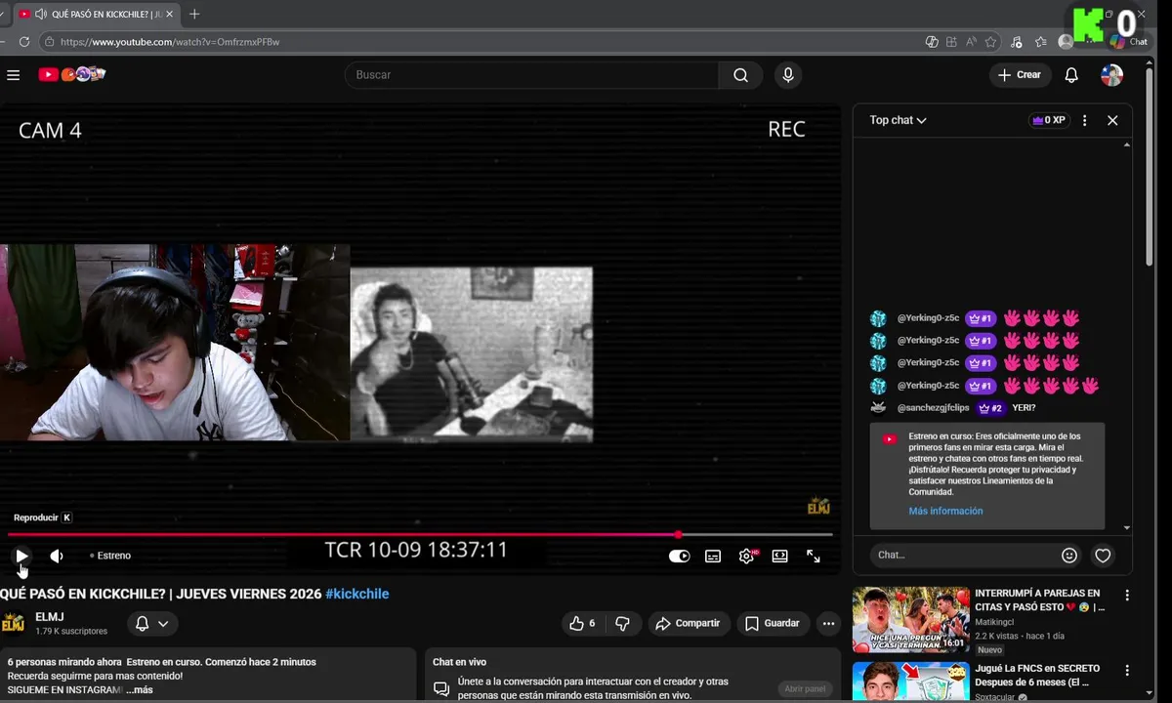Click @sanchezgjfclips username in chat
1172x703 pixels.
933,408
